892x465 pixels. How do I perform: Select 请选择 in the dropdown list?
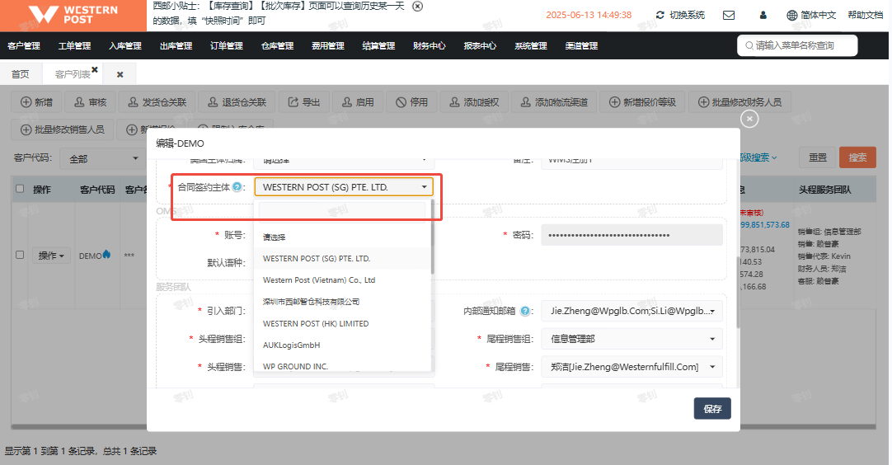point(342,237)
